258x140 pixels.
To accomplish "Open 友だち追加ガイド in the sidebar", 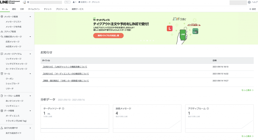I will click(14, 133).
